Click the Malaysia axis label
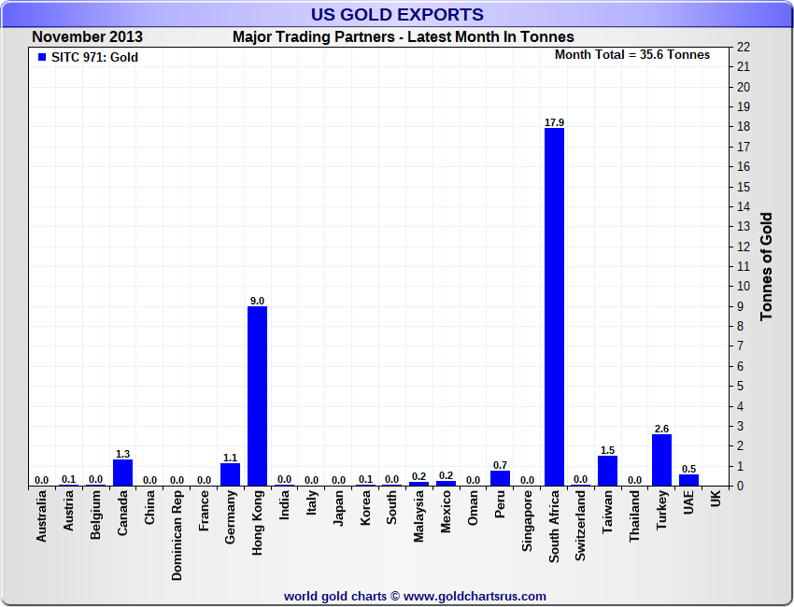 coord(418,515)
